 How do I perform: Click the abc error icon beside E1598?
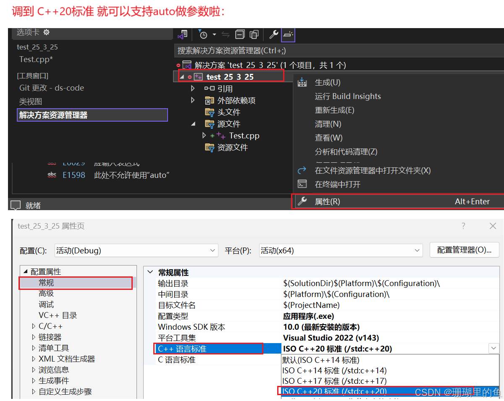52,175
